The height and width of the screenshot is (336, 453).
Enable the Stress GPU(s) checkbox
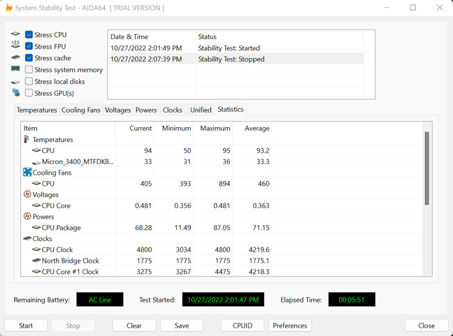tap(29, 93)
